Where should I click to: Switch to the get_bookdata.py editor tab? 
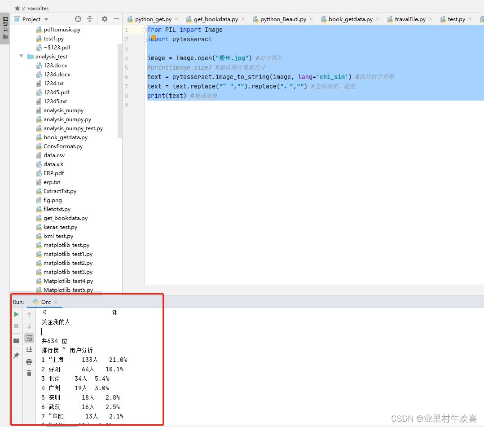[216, 19]
